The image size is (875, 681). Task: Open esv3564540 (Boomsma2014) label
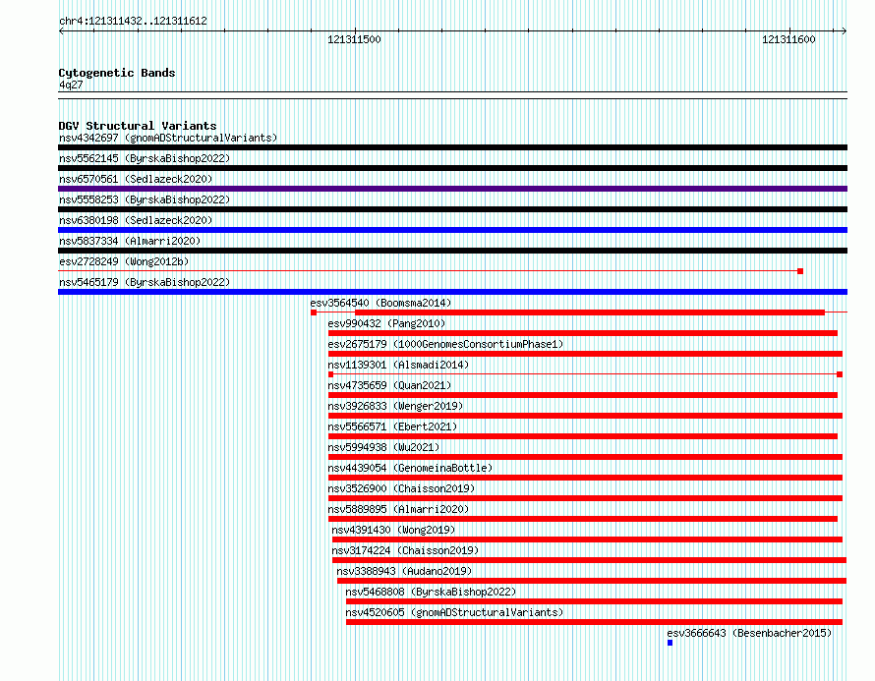click(380, 303)
